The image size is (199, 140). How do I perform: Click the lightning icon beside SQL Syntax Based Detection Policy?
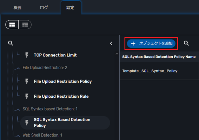tap(27, 122)
